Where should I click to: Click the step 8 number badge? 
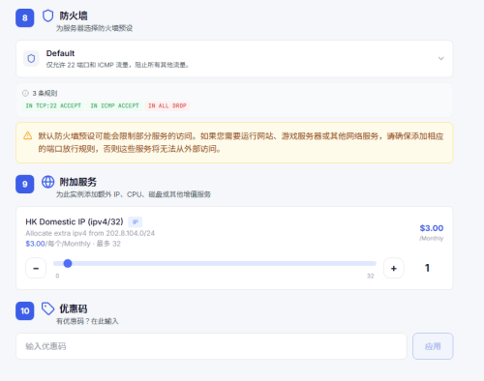click(25, 18)
